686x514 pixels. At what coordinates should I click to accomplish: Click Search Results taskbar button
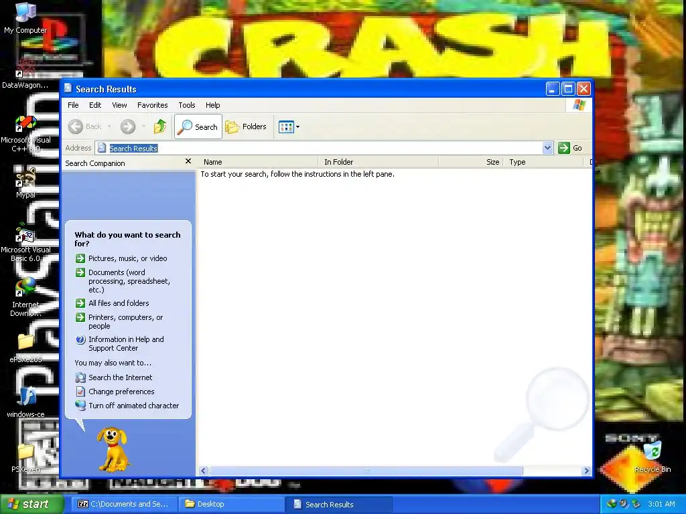click(x=338, y=504)
